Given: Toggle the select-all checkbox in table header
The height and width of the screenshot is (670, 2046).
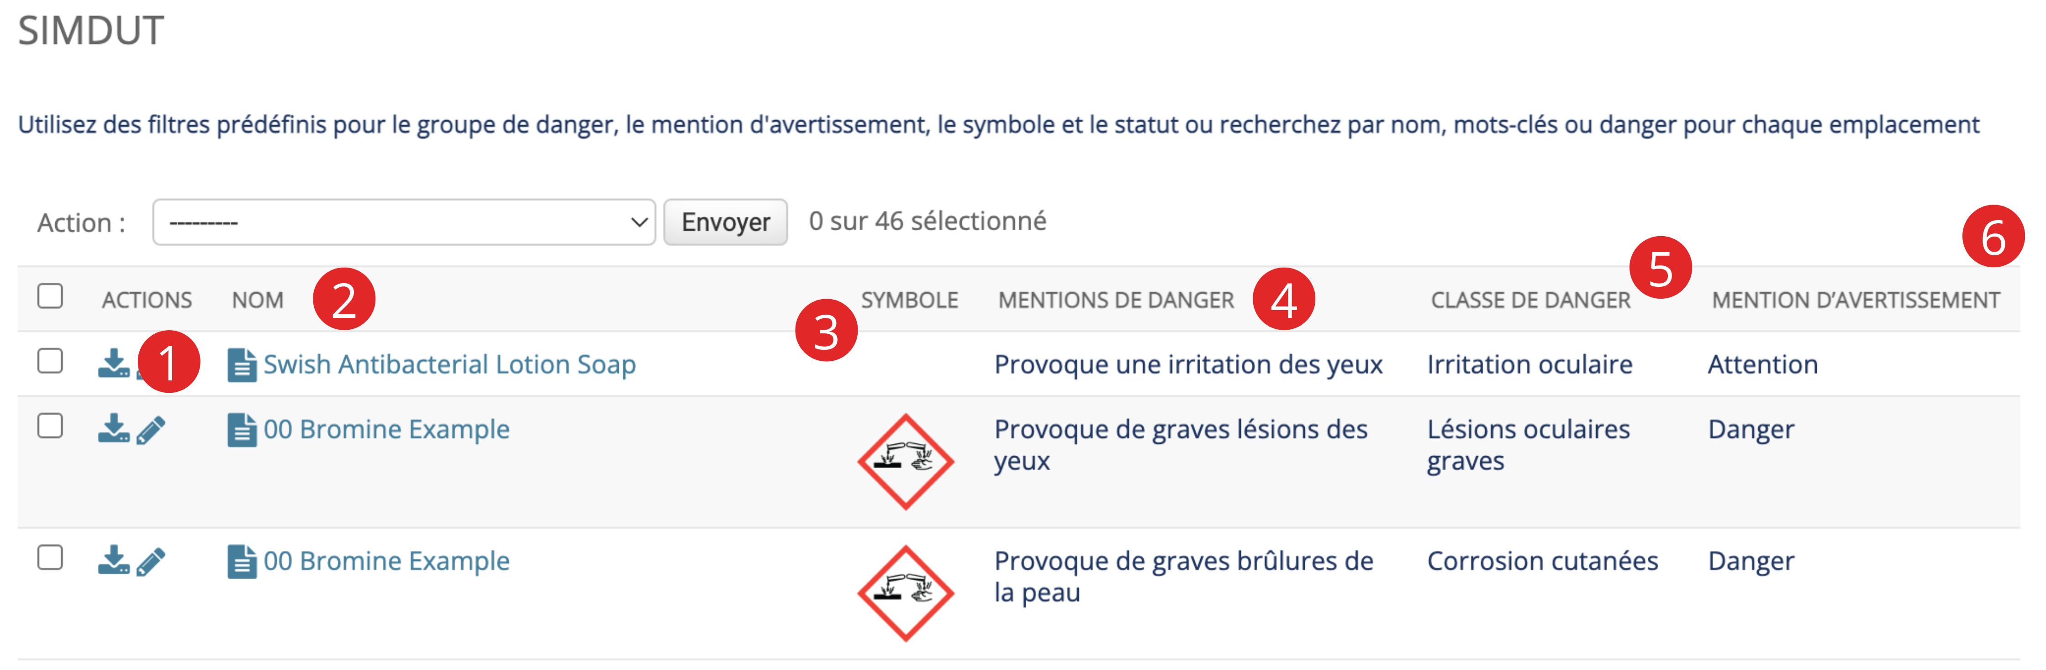Looking at the screenshot, I should coord(50,296).
